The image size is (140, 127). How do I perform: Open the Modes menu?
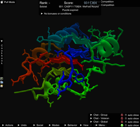54,125
